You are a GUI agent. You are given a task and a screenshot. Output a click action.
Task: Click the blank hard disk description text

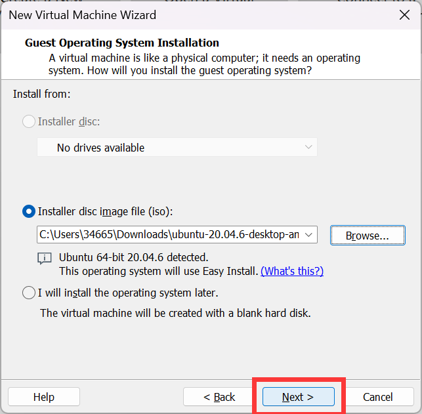coord(175,313)
